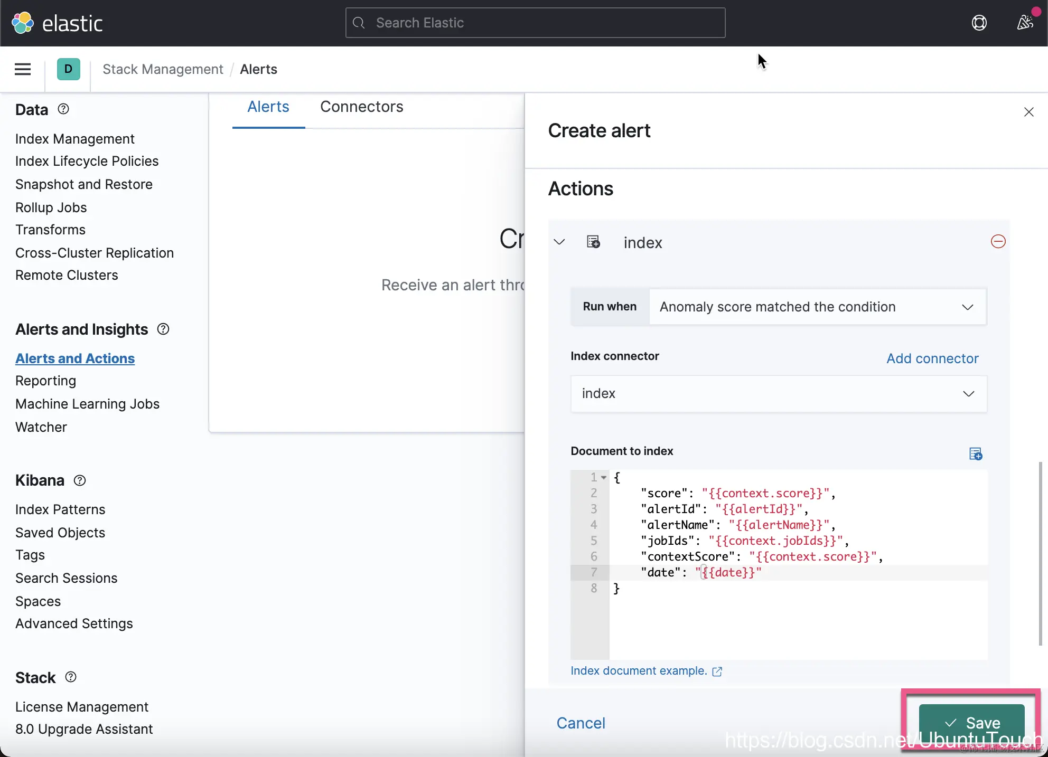This screenshot has height=757, width=1048.
Task: Remove the index action with the red minus icon
Action: tap(998, 242)
